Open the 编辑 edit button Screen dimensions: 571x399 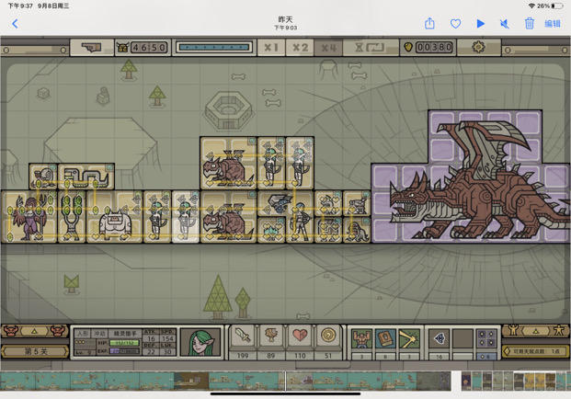tap(553, 24)
